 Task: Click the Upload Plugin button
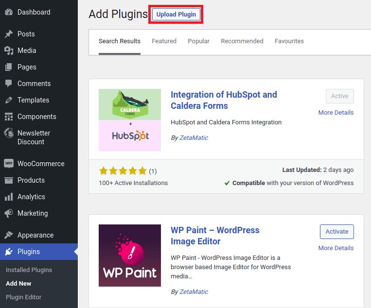176,15
